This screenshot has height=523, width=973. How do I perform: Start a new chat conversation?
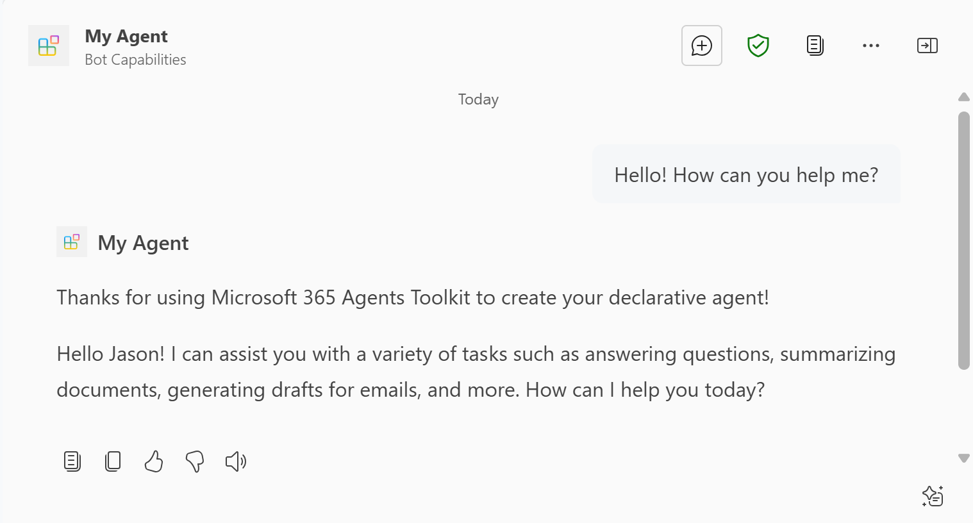701,46
